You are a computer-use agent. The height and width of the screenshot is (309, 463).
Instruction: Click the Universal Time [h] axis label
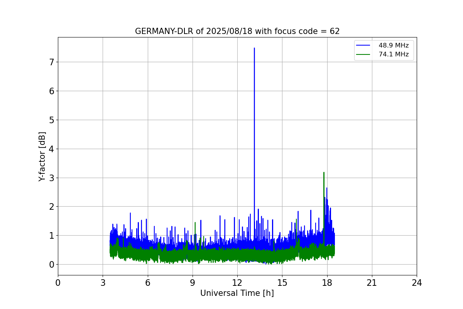point(237,293)
